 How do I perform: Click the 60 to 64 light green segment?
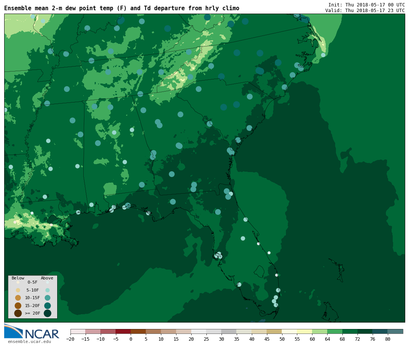click(320, 332)
